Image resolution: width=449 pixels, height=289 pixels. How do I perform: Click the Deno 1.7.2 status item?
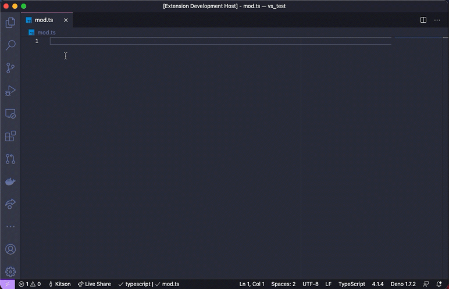[403, 284]
